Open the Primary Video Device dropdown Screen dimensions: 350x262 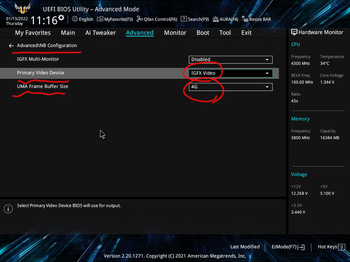[231, 73]
